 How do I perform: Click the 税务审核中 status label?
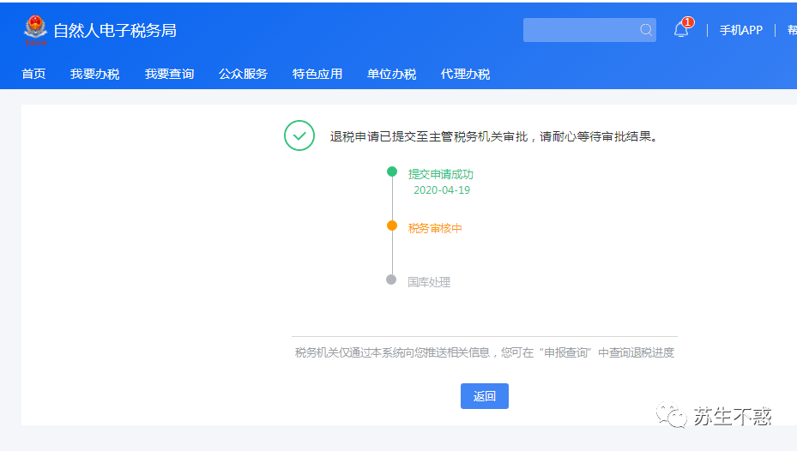(x=435, y=229)
